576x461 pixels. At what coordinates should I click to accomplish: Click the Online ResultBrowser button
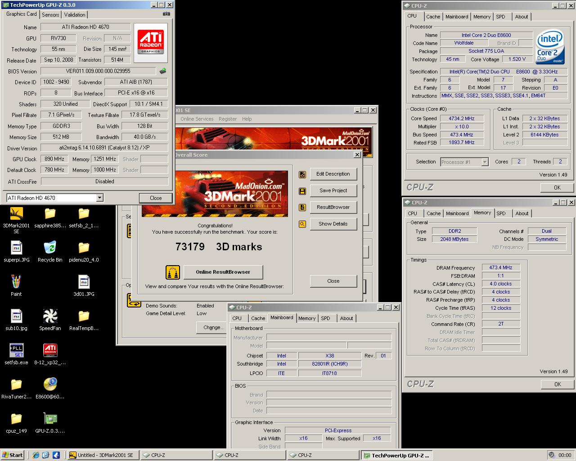click(x=223, y=272)
